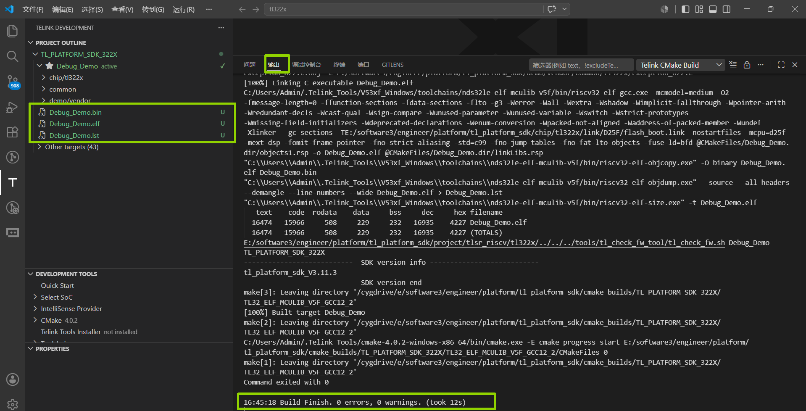Select the Debug_Demo.elf file
This screenshot has height=411, width=806.
[74, 124]
